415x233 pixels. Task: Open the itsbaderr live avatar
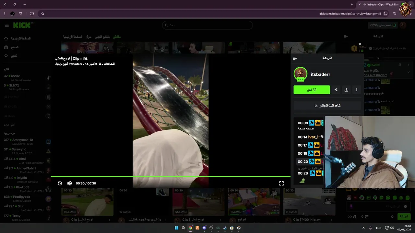pos(300,74)
